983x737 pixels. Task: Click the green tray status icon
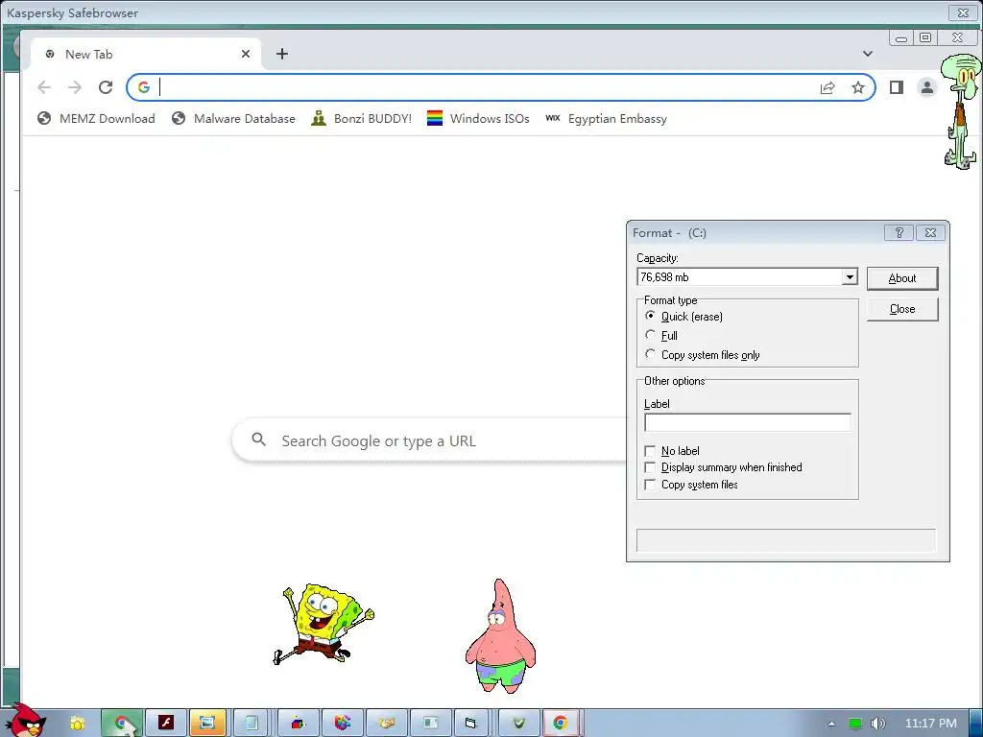pyautogui.click(x=854, y=724)
